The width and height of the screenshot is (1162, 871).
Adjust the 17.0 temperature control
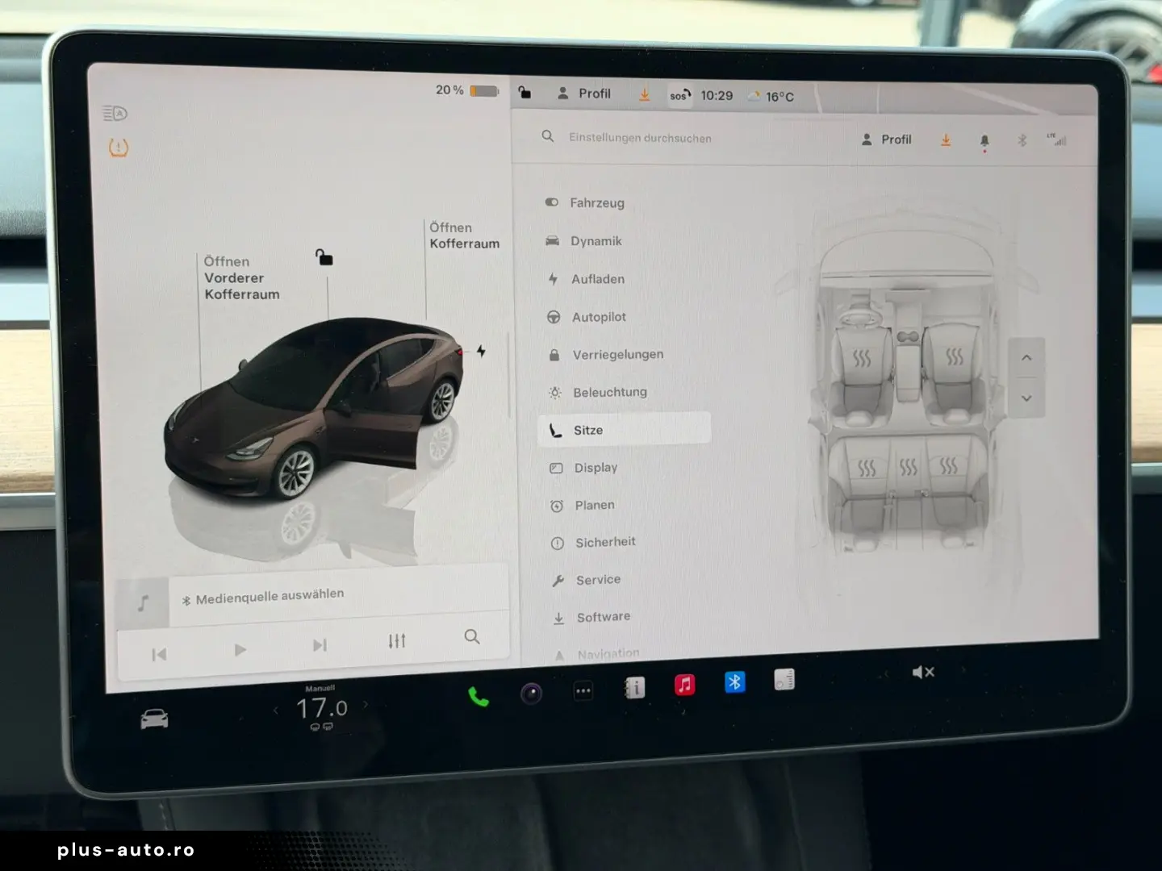(x=321, y=707)
